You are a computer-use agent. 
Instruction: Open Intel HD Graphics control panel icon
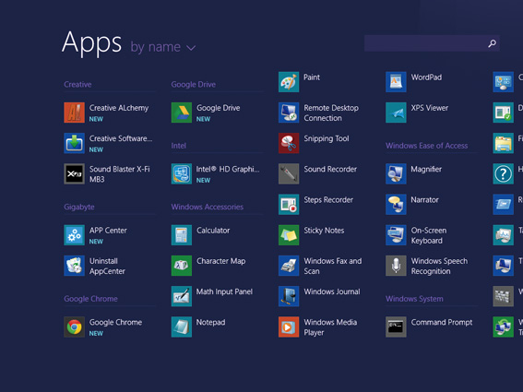tap(182, 173)
